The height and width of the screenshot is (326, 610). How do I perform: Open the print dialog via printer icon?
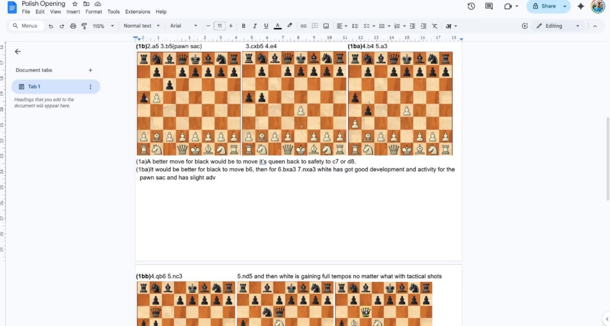[x=73, y=26]
